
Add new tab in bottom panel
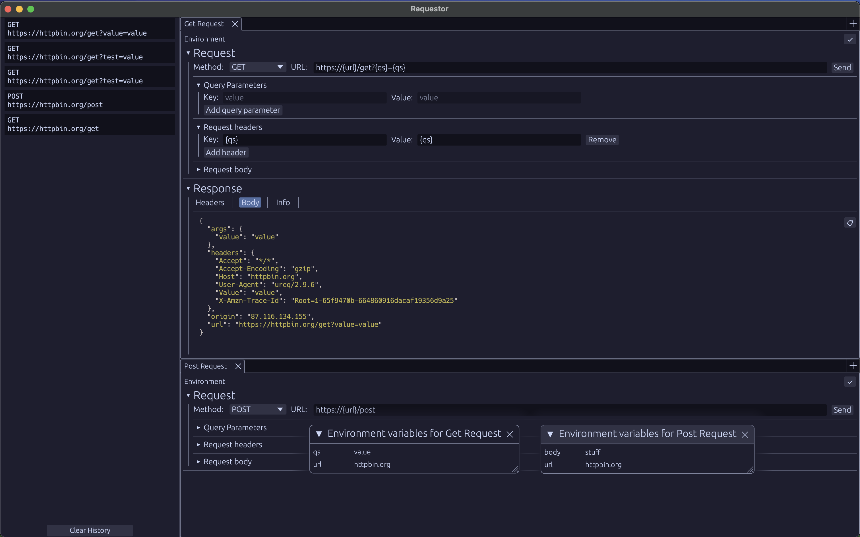tap(853, 366)
